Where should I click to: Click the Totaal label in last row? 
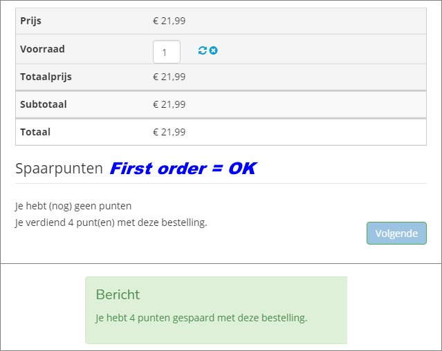coord(35,131)
